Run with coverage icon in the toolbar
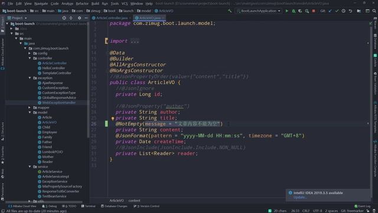 click(300, 11)
